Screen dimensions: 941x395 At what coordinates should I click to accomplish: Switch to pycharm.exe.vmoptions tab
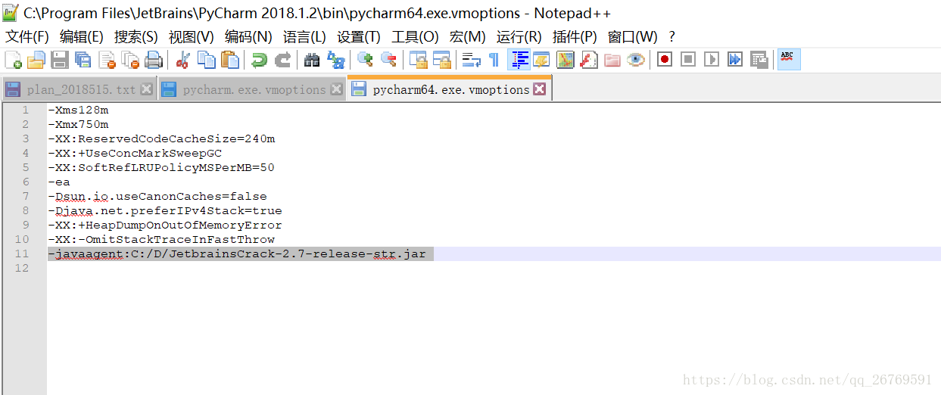point(252,89)
